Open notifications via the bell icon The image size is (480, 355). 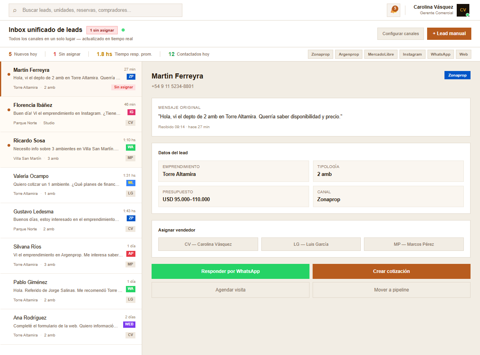click(393, 10)
